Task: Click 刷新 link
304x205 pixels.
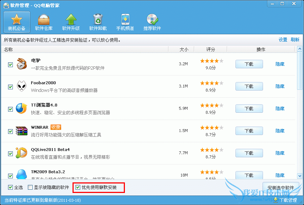Action: 295,40
